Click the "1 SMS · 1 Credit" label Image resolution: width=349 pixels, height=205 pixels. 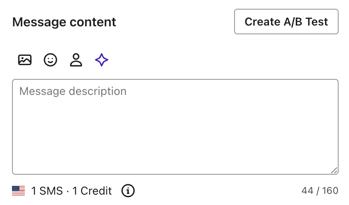click(x=72, y=191)
